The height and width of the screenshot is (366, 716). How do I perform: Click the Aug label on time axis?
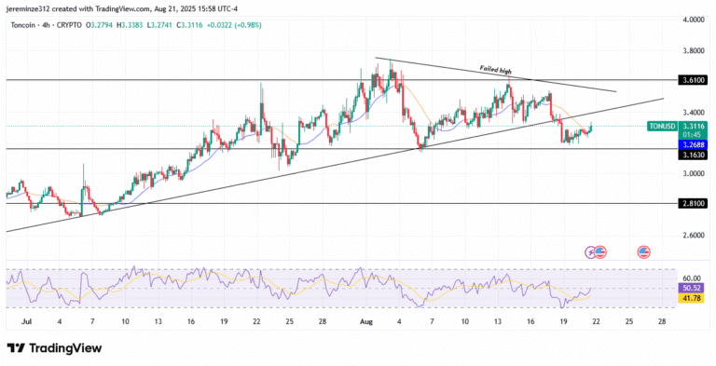coord(366,321)
